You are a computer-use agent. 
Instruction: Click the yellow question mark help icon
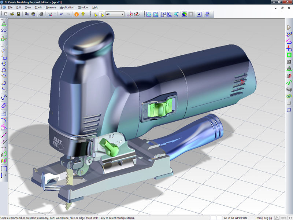pos(83,14)
